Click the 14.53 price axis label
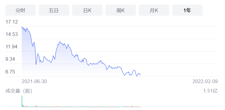The height and width of the screenshot is (110, 225). point(12,34)
